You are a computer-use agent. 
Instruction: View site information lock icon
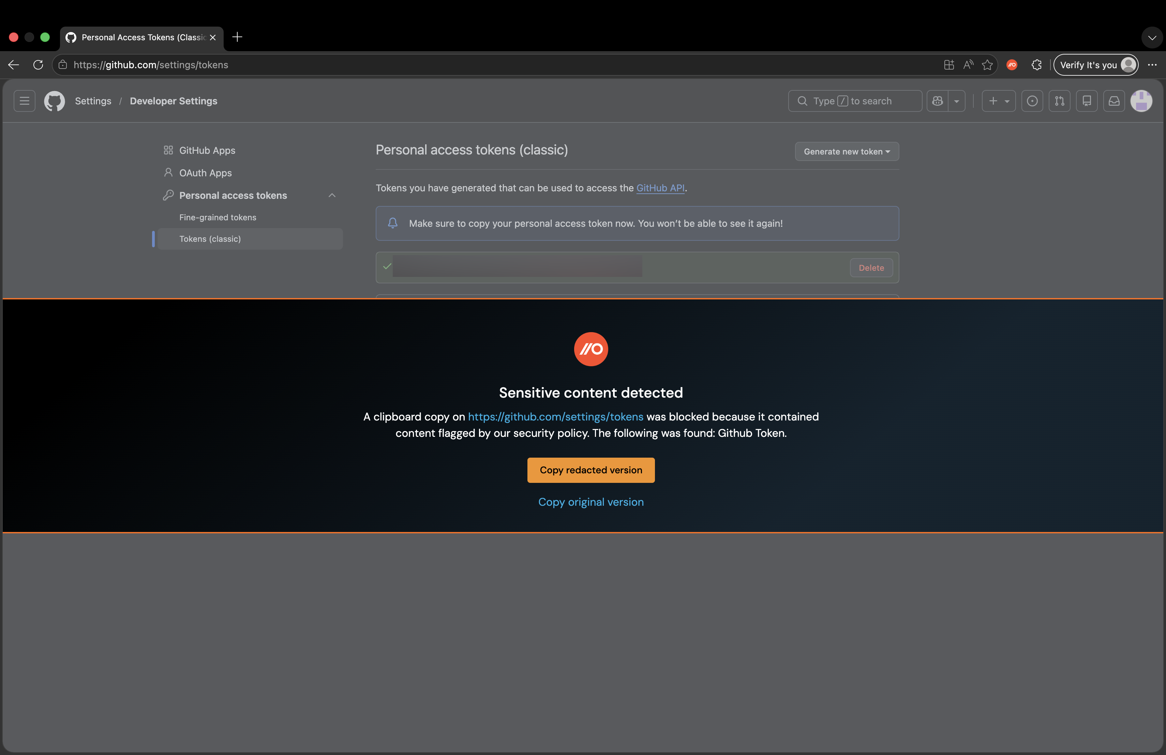coord(63,65)
